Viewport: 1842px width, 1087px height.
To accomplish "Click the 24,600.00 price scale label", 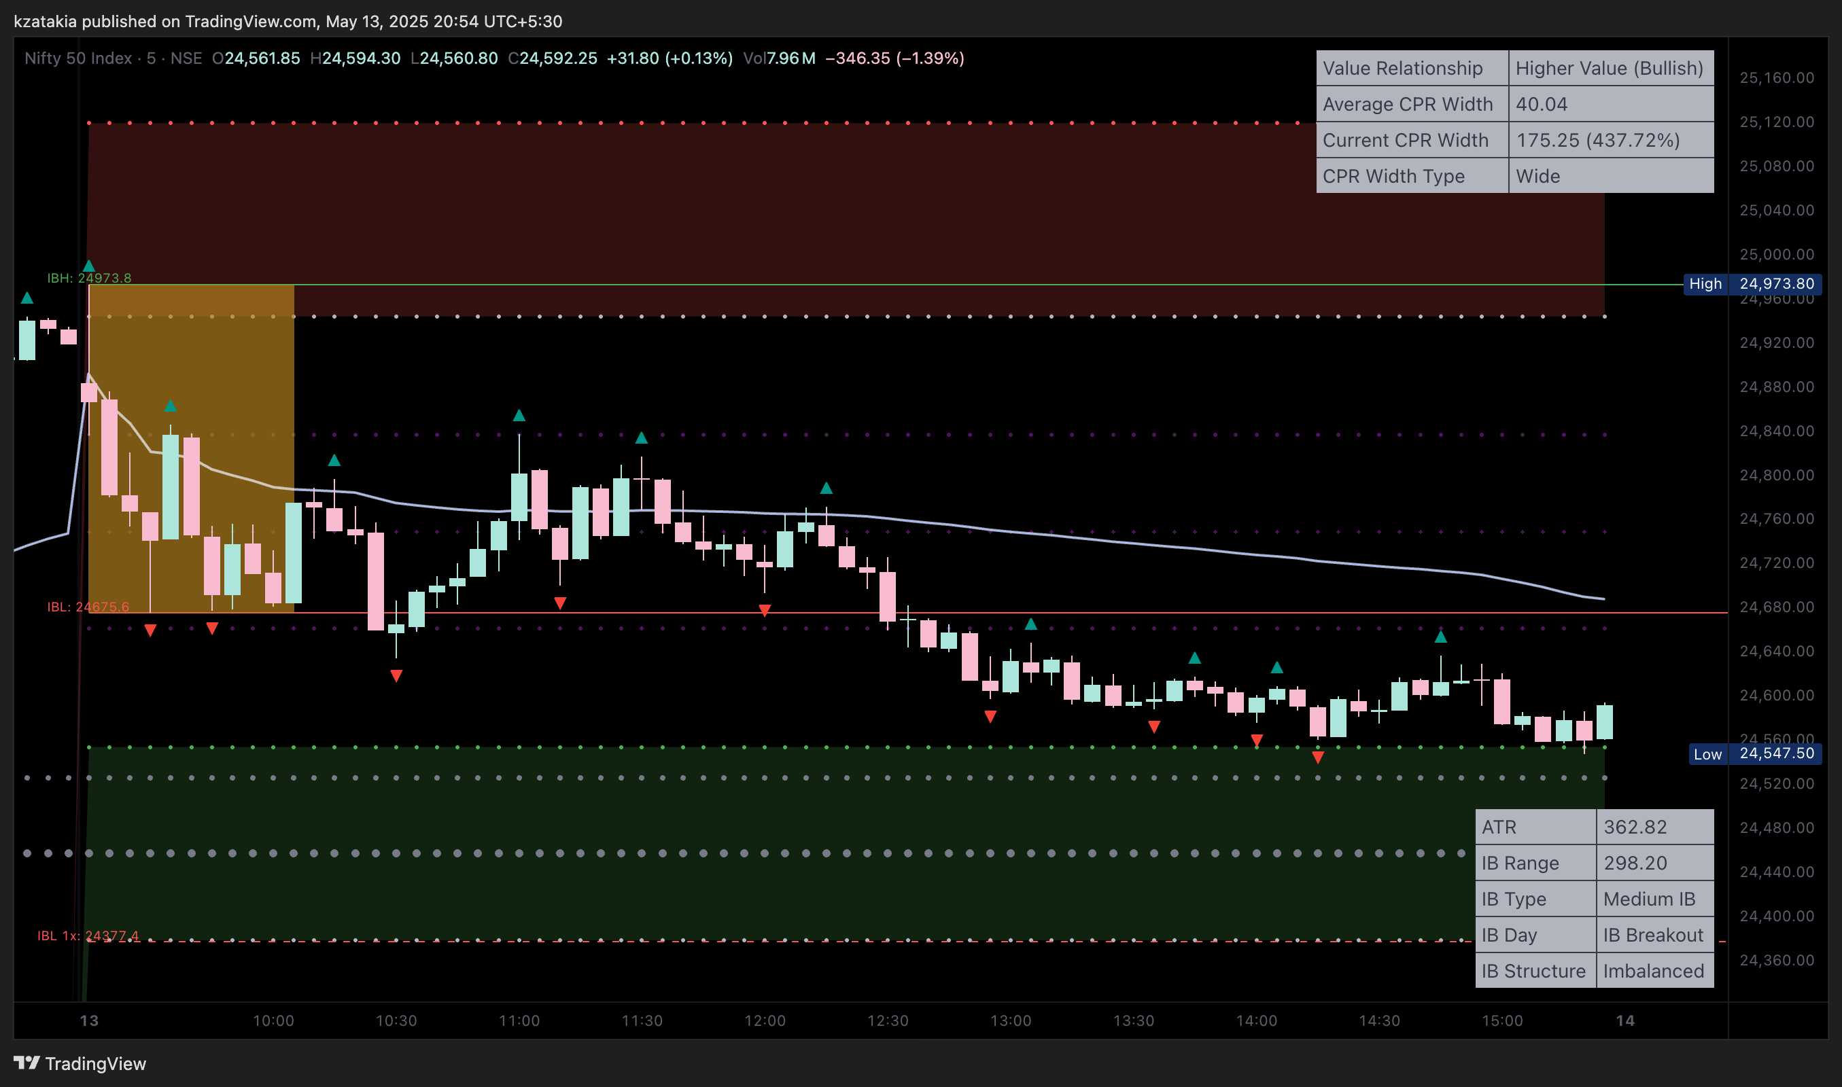I will click(x=1777, y=695).
